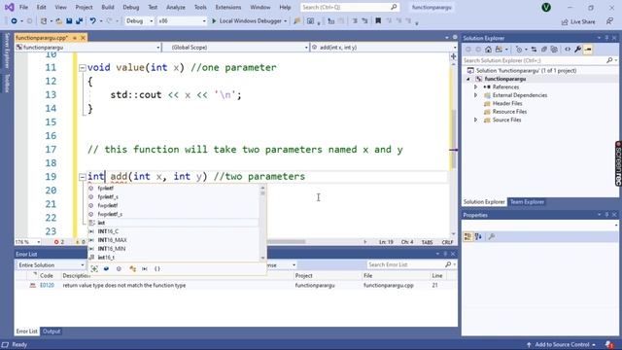Toggle the highlighted Preview Selected Items button
The height and width of the screenshot is (350, 622).
(x=588, y=50)
